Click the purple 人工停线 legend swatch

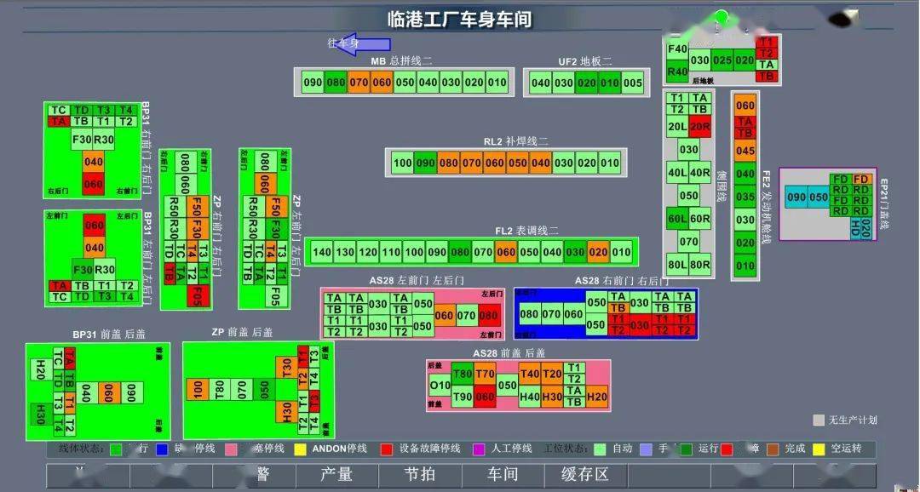point(479,449)
